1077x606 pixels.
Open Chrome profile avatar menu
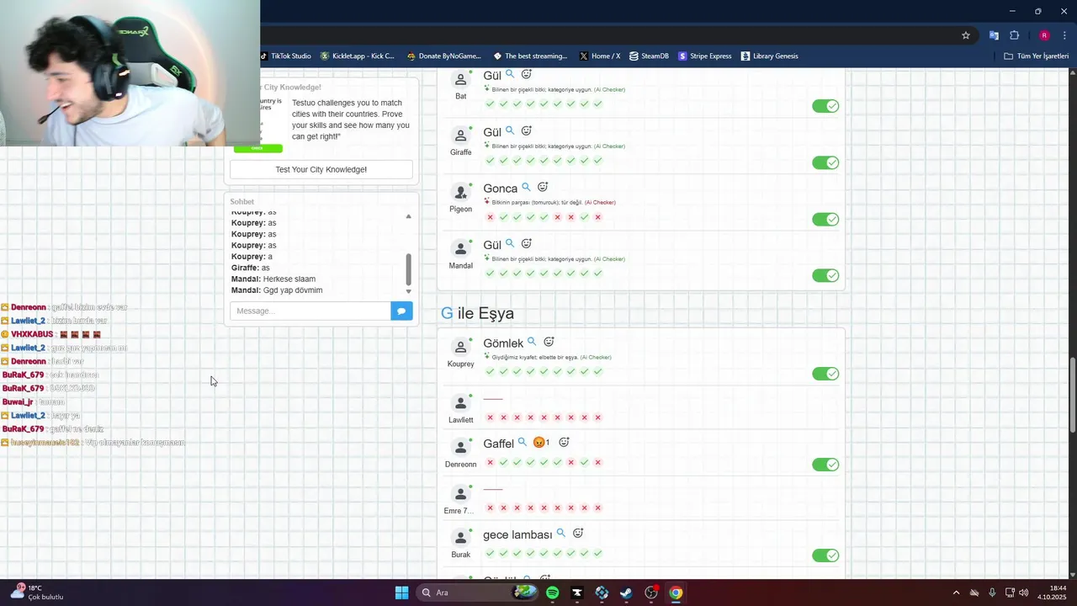[x=1044, y=35]
